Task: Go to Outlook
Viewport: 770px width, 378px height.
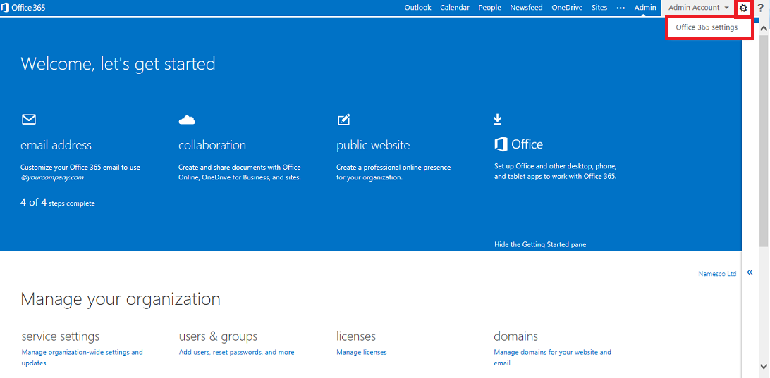Action: click(418, 7)
